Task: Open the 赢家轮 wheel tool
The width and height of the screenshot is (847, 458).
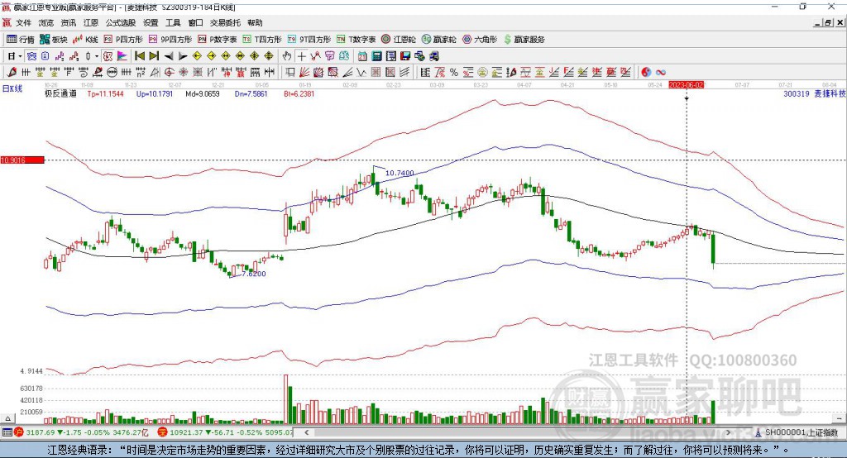Action: pos(438,40)
